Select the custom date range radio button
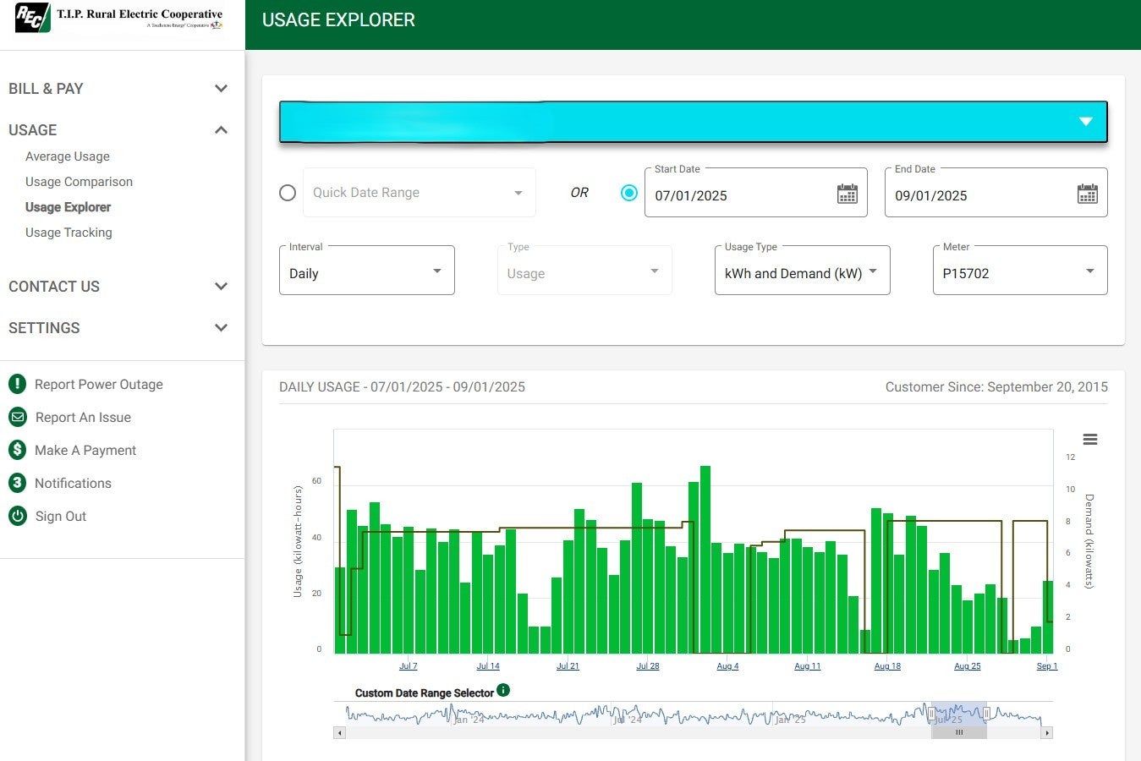1141x761 pixels. [629, 193]
